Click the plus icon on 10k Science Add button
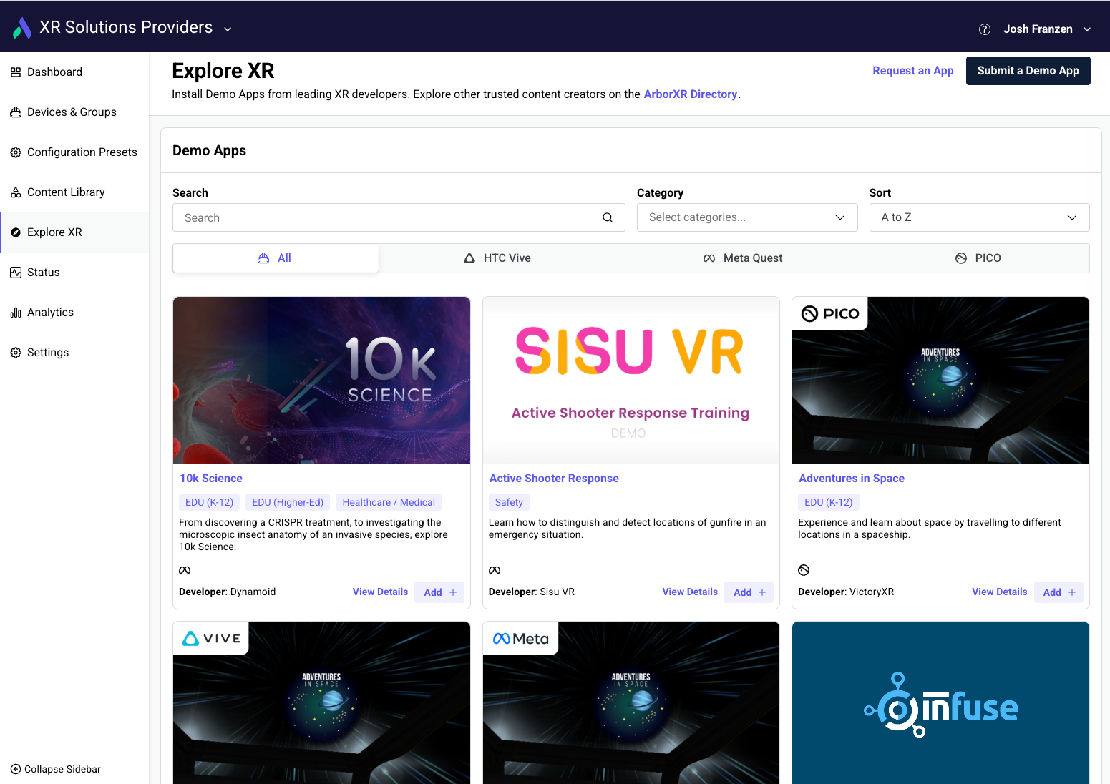Viewport: 1110px width, 784px height. pos(453,592)
